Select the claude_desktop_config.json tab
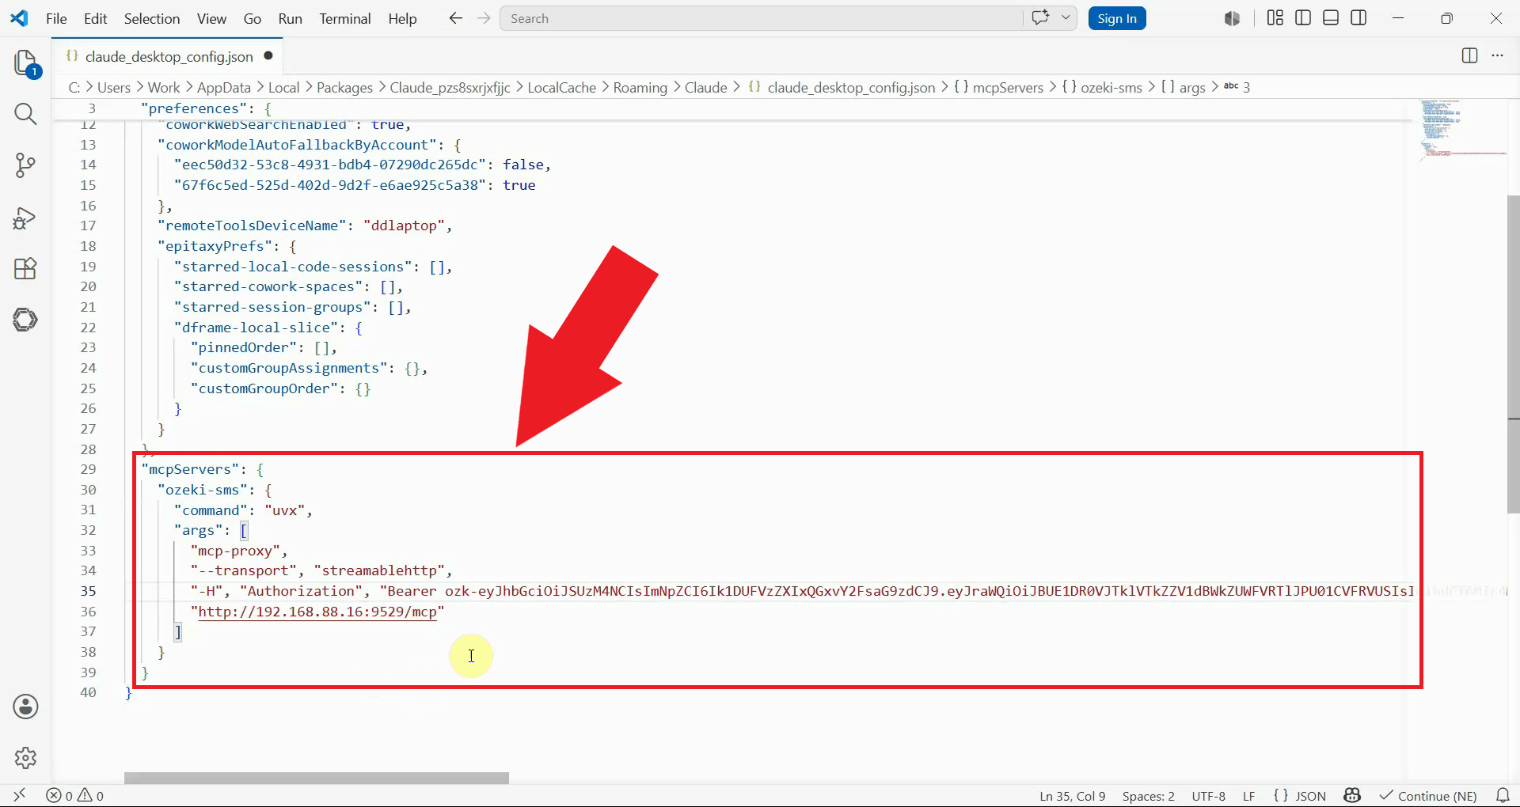Image resolution: width=1520 pixels, height=807 pixels. 169,56
